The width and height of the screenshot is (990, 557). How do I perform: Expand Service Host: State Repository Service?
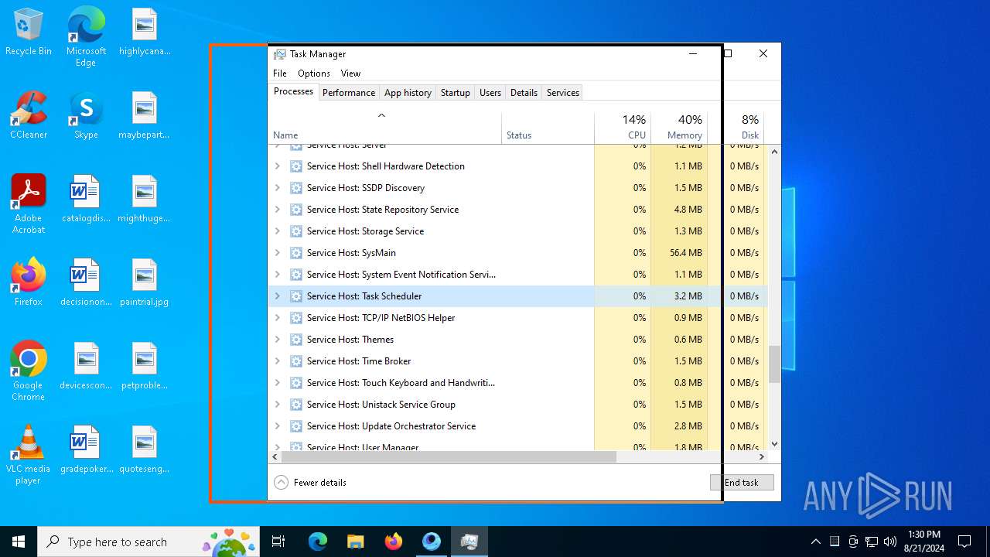278,210
